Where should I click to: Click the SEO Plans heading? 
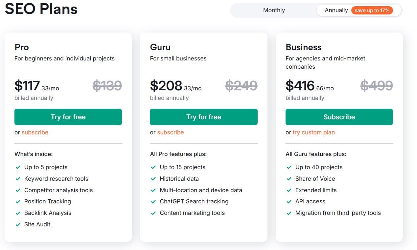click(41, 9)
